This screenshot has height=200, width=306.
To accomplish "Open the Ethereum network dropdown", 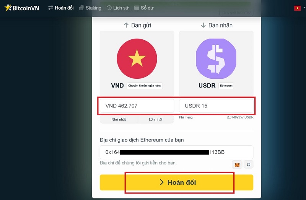I will 226,86.
